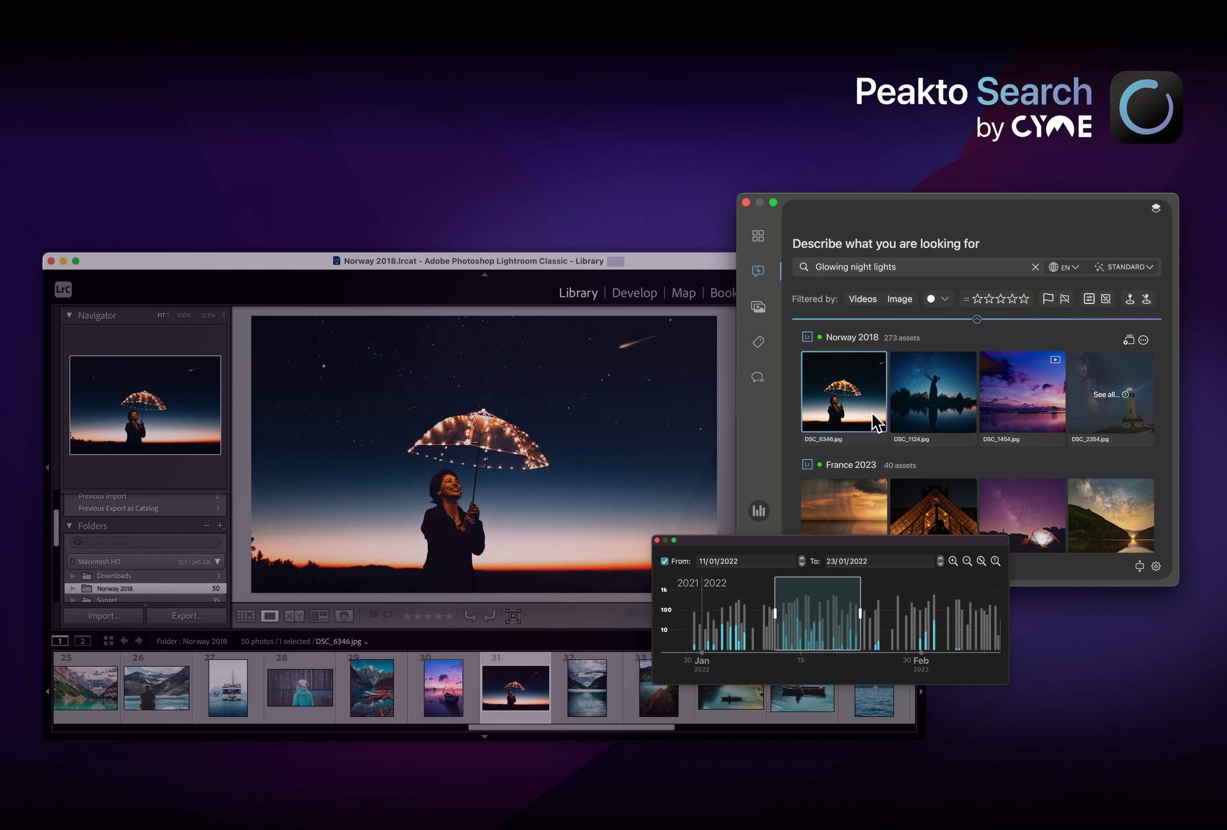Open Peakto keywords tag panel
This screenshot has height=830, width=1227.
point(758,342)
